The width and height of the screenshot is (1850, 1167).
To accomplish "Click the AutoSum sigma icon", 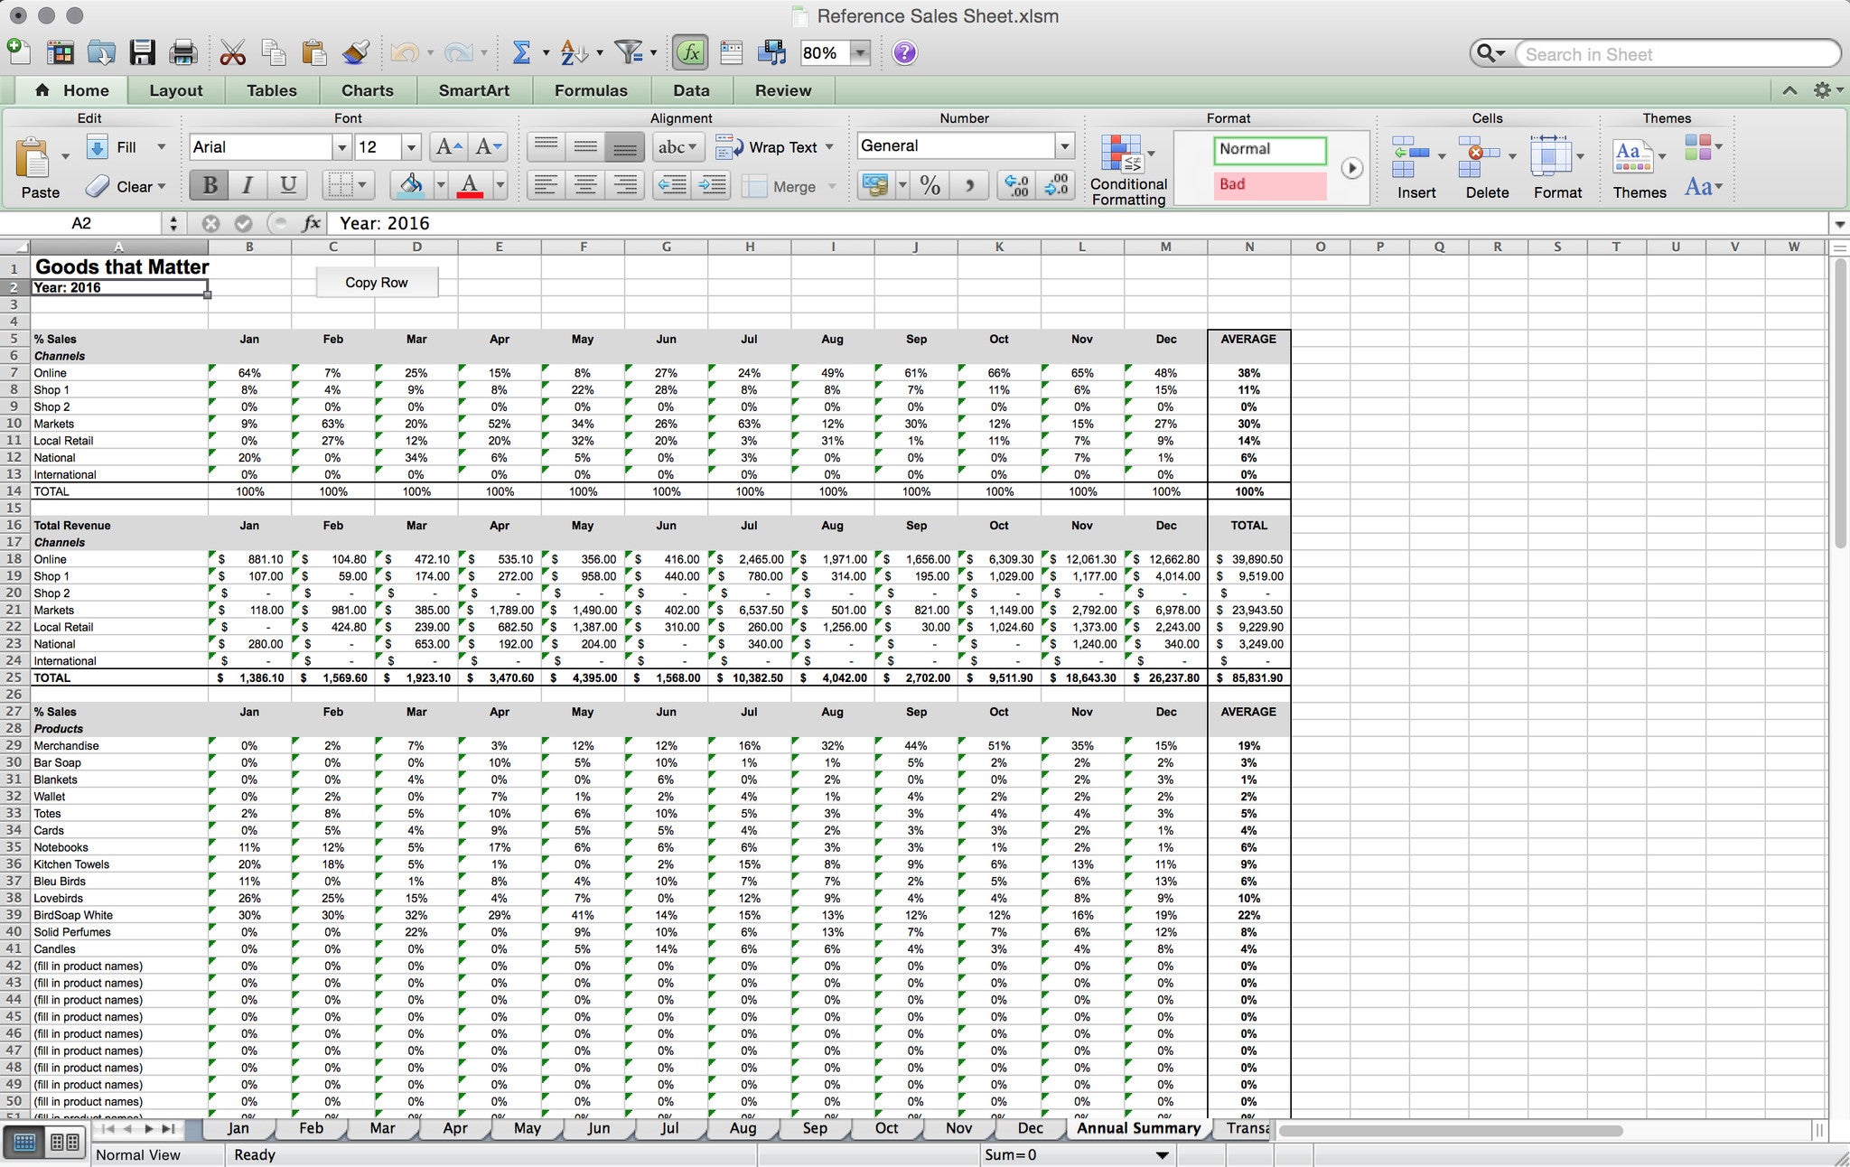I will tap(521, 52).
